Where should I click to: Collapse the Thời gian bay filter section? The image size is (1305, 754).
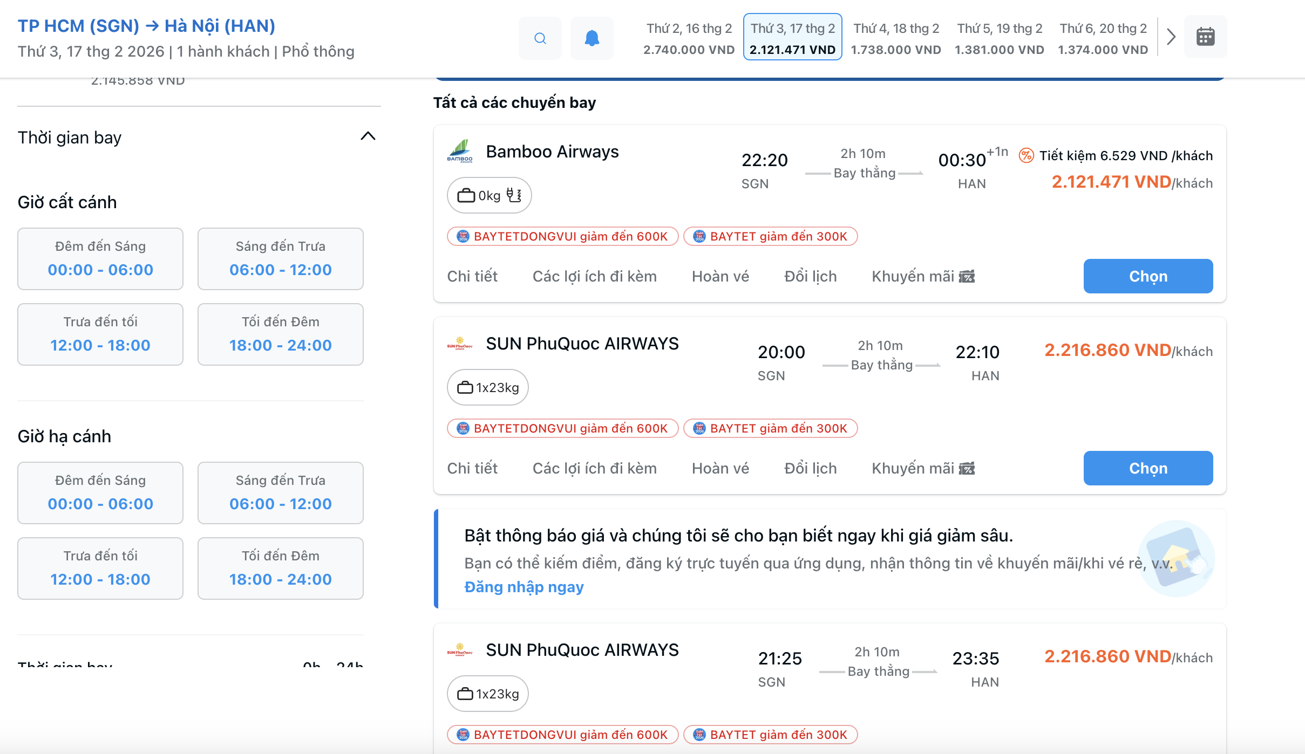[x=368, y=136]
